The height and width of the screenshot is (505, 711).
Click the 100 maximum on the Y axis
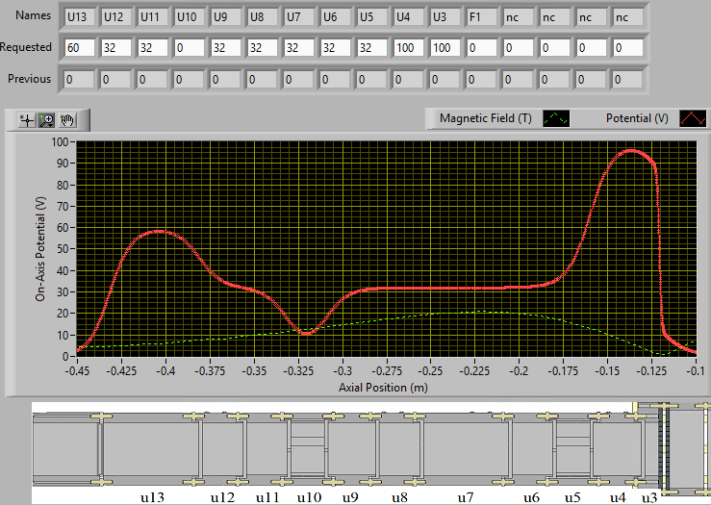coord(60,142)
